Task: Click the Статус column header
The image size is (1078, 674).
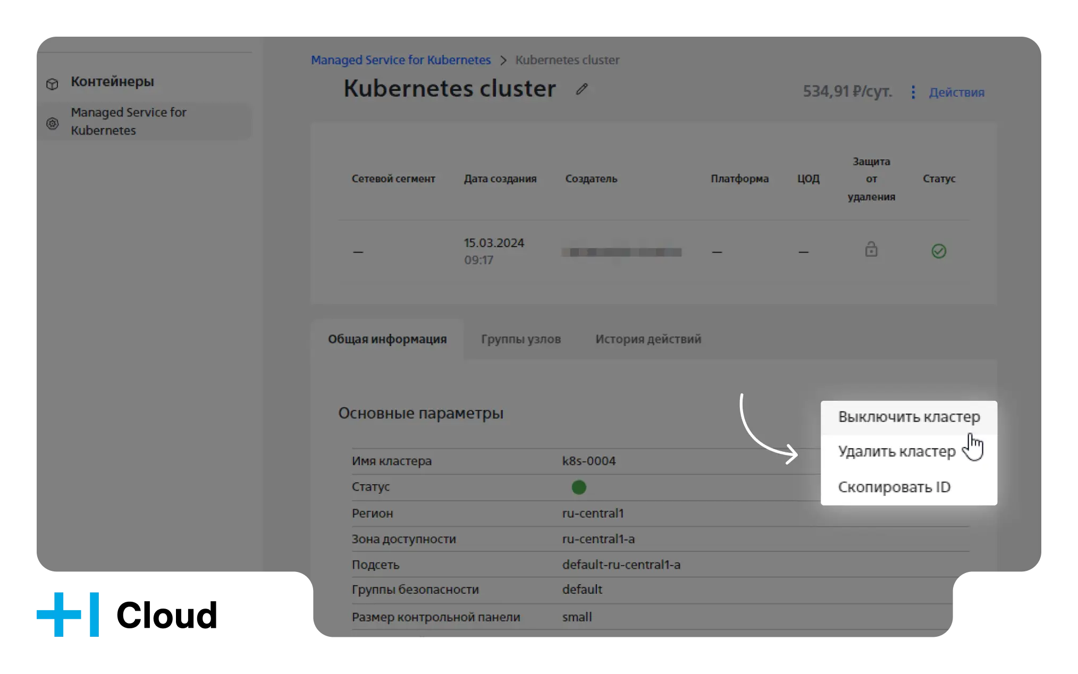Action: [x=939, y=179]
